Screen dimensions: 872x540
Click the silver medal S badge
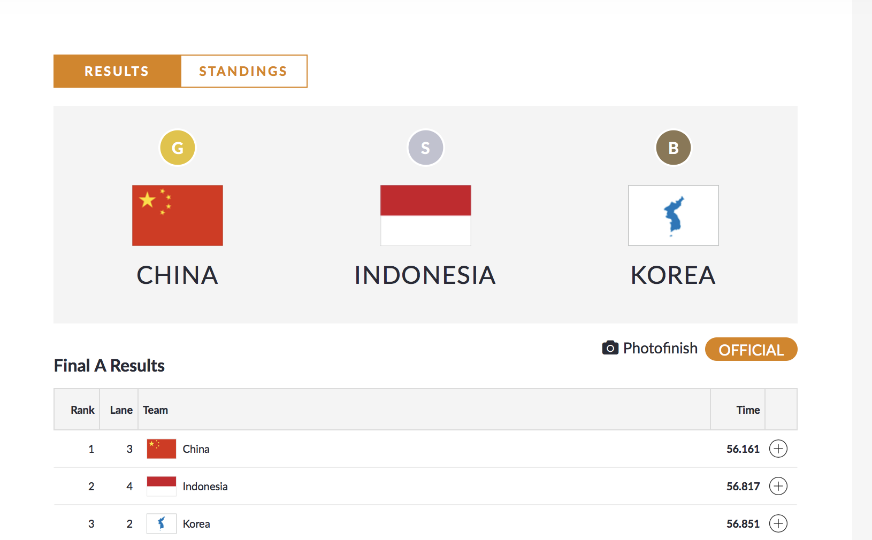click(x=425, y=148)
